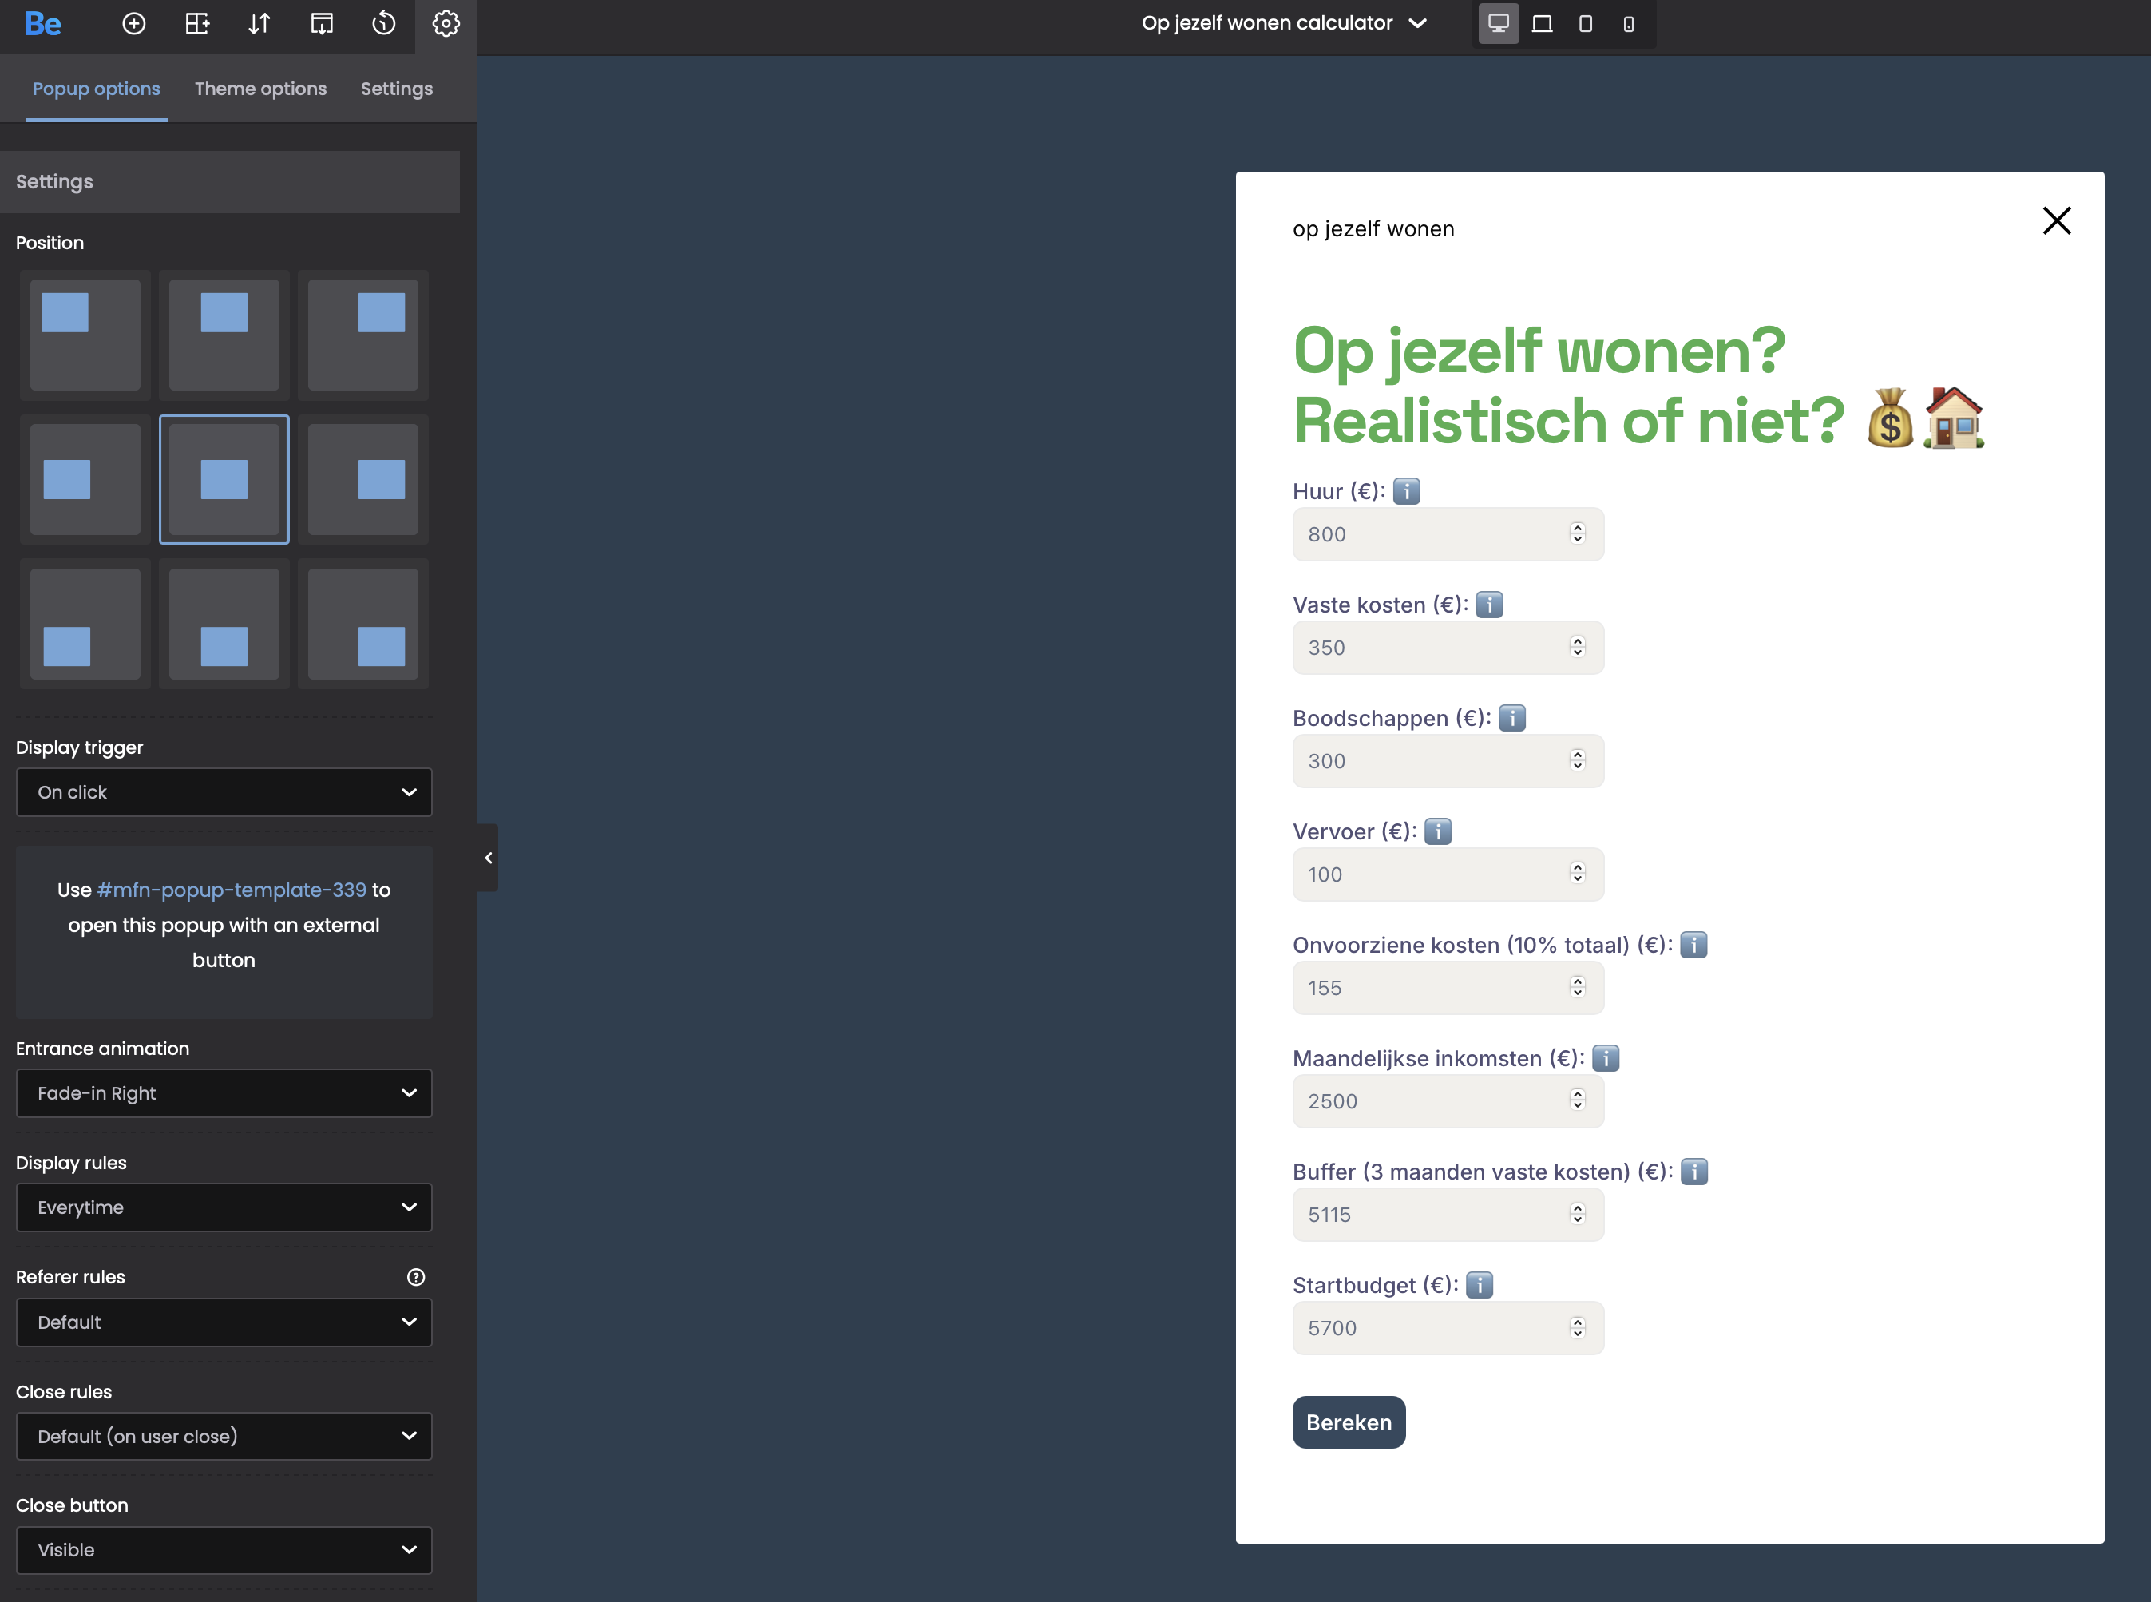This screenshot has height=1602, width=2151.
Task: Click the Huur input field
Action: click(x=1448, y=534)
